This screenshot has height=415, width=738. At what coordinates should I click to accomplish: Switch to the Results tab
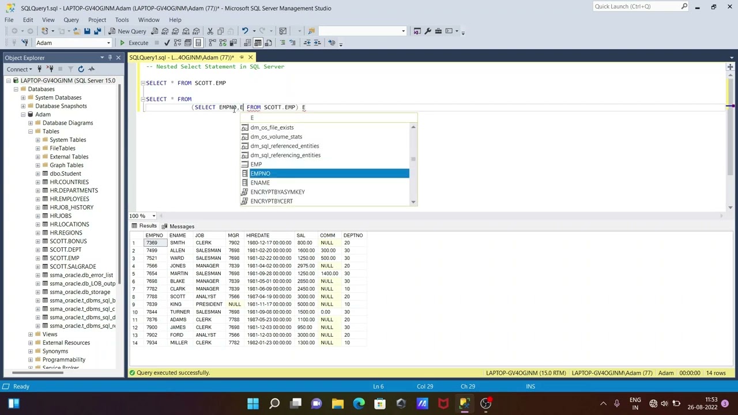(x=144, y=226)
